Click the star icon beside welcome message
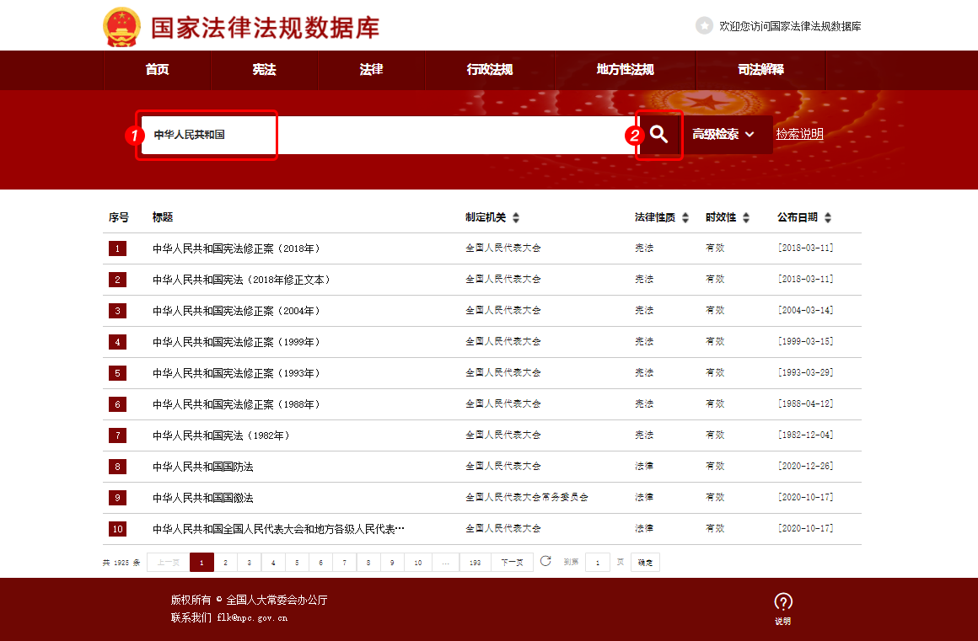 pyautogui.click(x=704, y=26)
